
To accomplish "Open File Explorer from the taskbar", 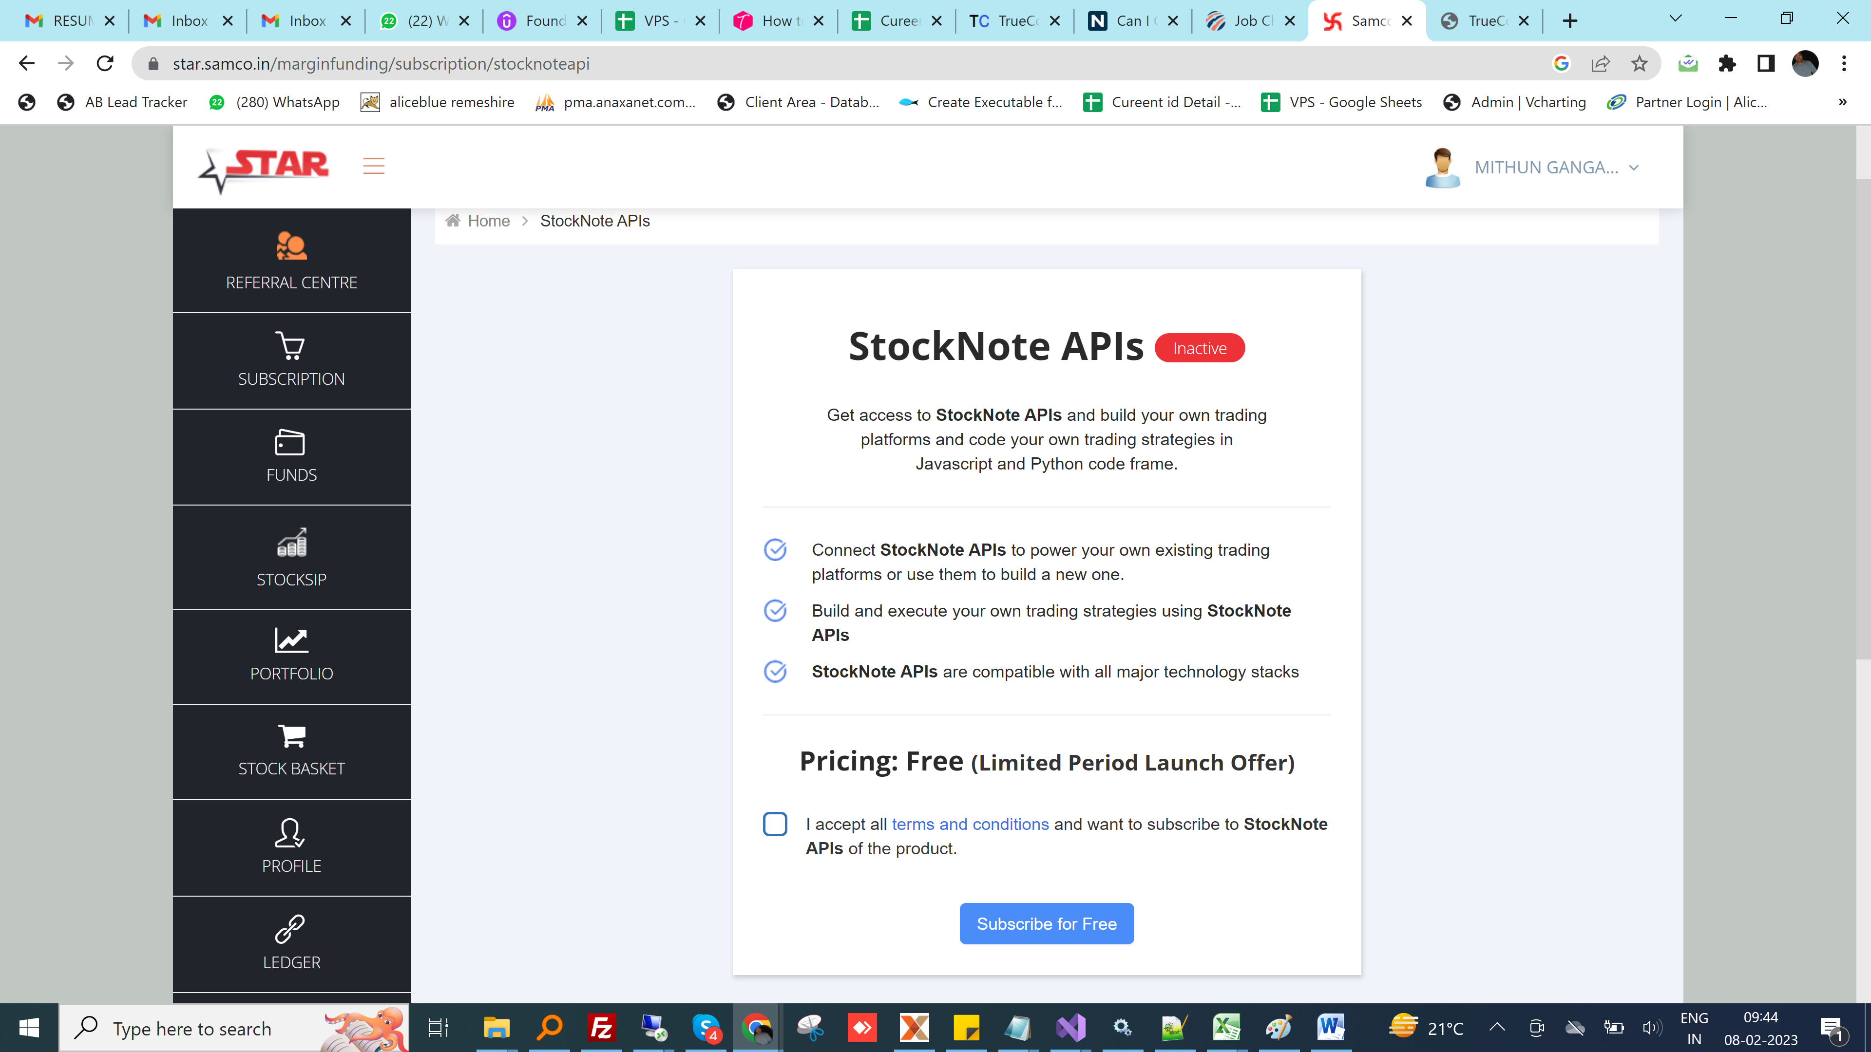I will (x=497, y=1028).
